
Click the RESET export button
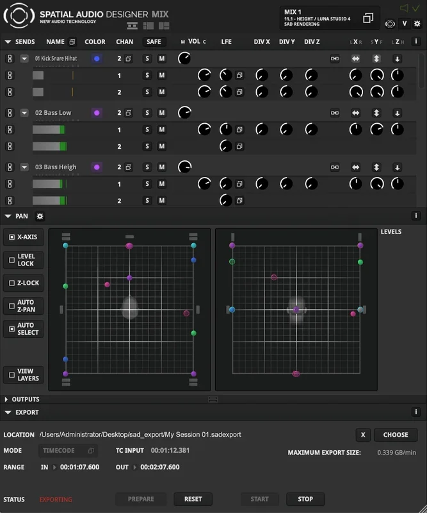point(193,499)
